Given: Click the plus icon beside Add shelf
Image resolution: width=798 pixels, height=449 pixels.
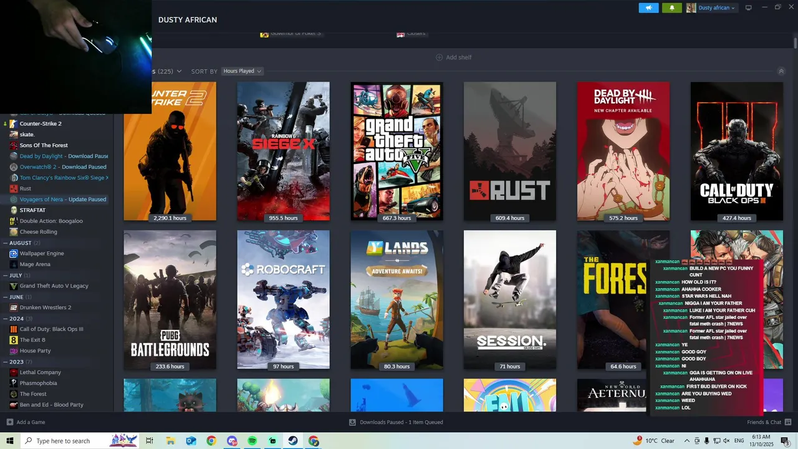Looking at the screenshot, I should point(439,57).
